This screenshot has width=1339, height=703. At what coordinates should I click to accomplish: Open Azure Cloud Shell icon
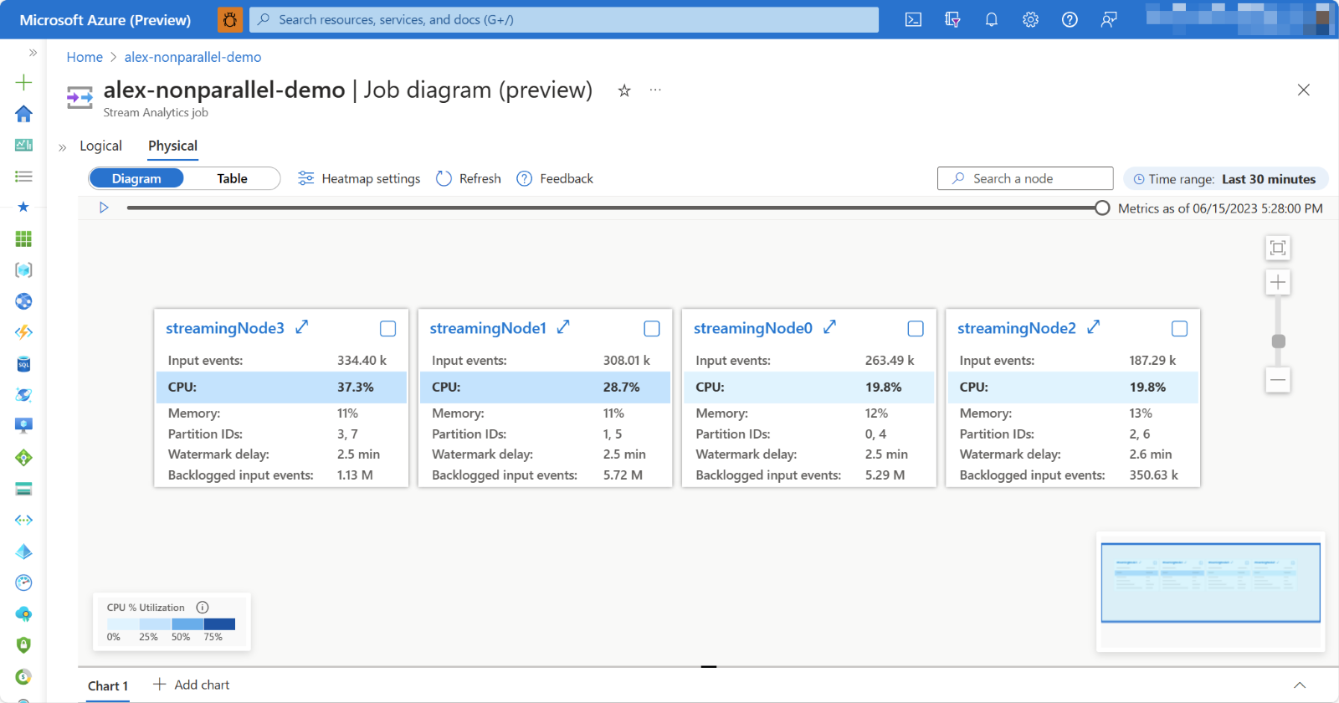click(x=913, y=19)
